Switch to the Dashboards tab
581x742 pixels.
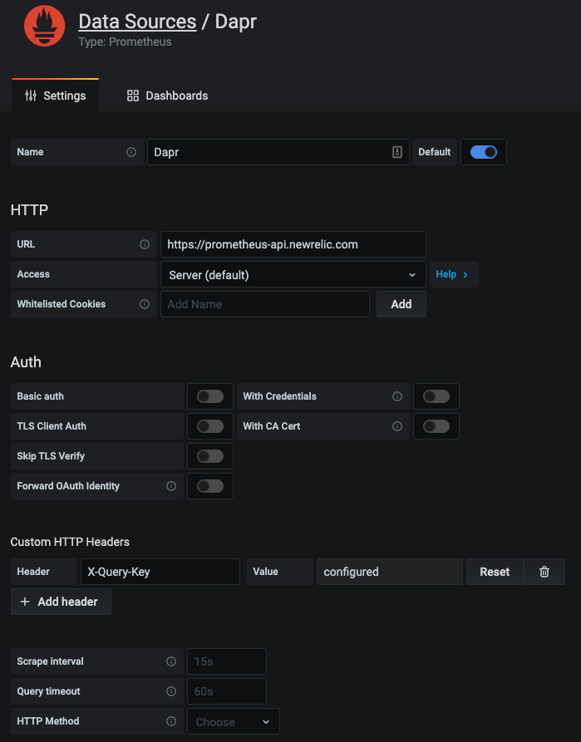point(166,96)
